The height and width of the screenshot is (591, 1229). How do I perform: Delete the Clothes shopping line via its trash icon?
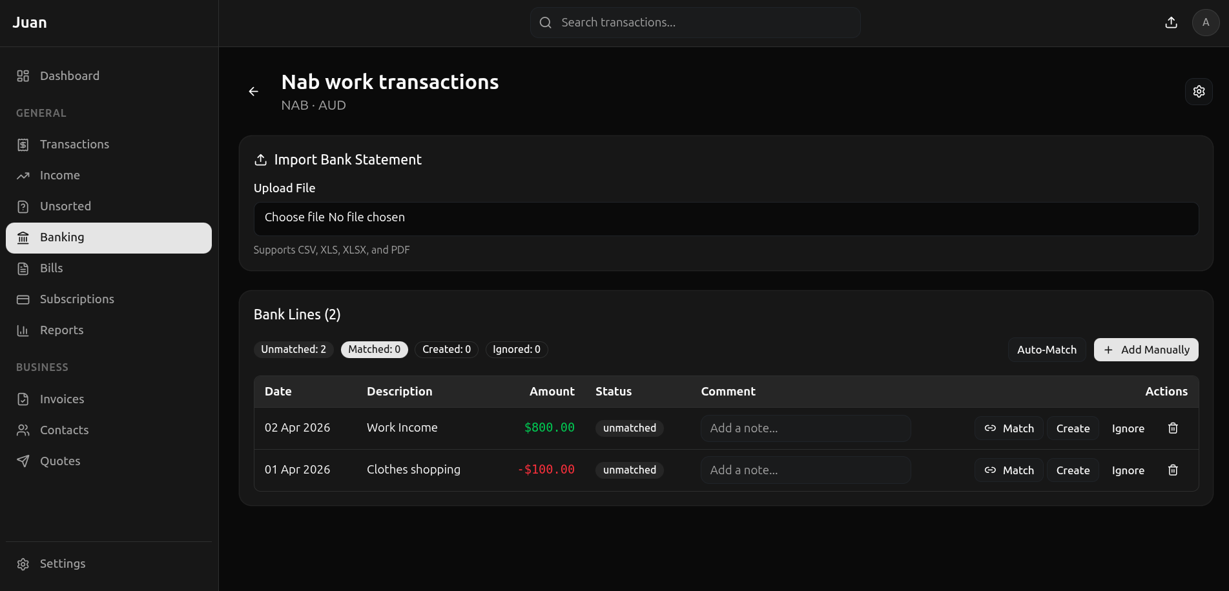click(x=1173, y=470)
